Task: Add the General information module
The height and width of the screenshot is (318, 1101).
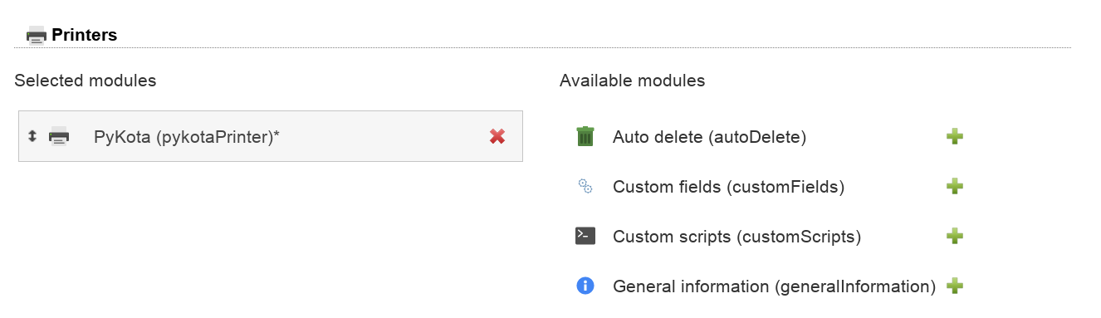Action: point(955,286)
